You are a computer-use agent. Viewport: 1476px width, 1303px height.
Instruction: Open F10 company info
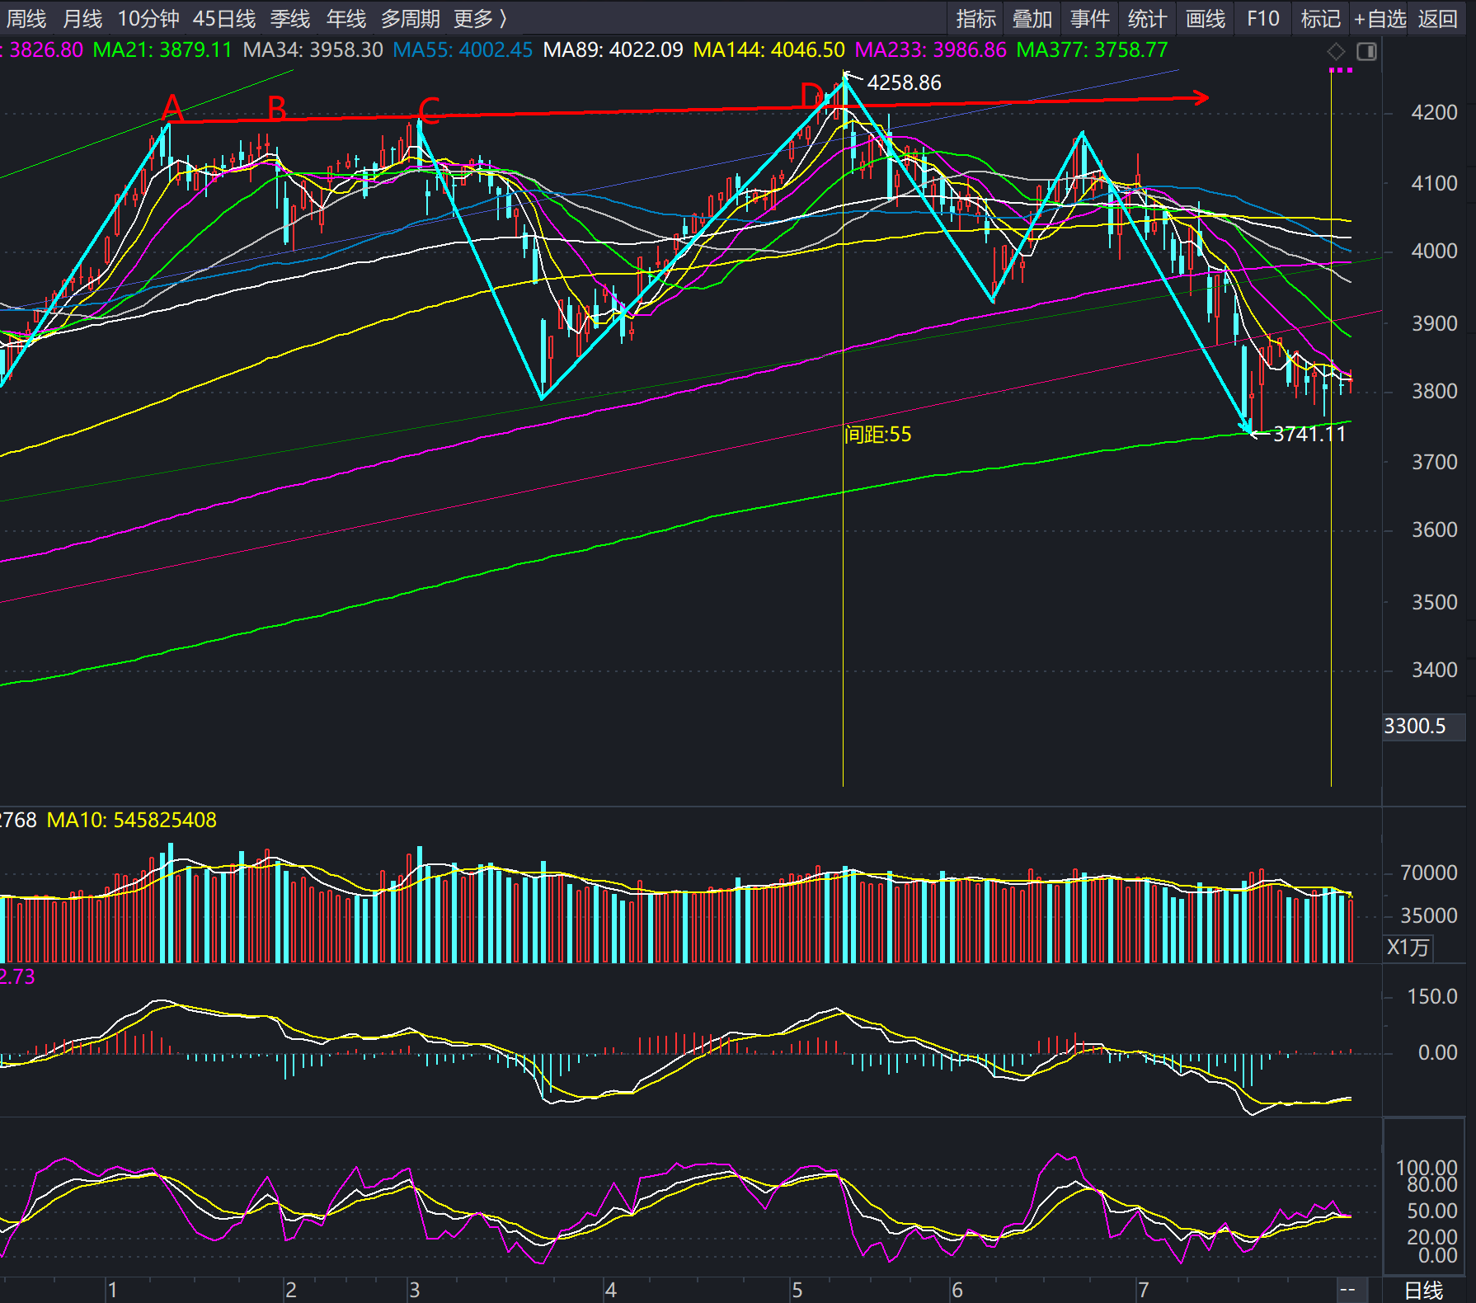click(x=1263, y=18)
